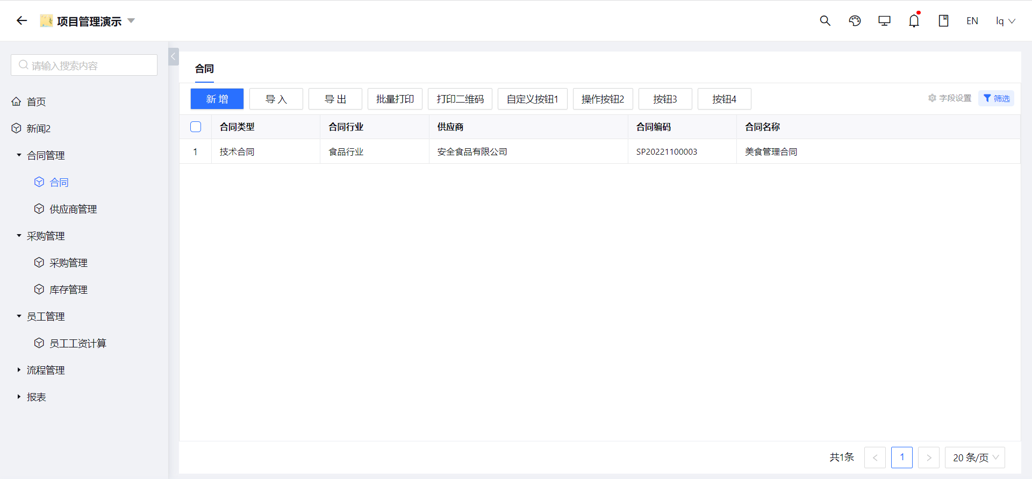Click the 供应商管理 cube icon
Image resolution: width=1032 pixels, height=479 pixels.
coord(39,209)
